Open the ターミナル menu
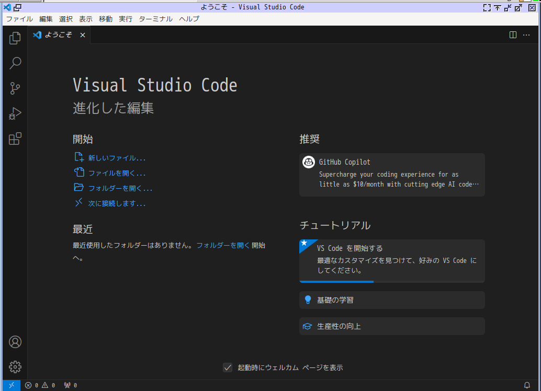 [x=155, y=19]
